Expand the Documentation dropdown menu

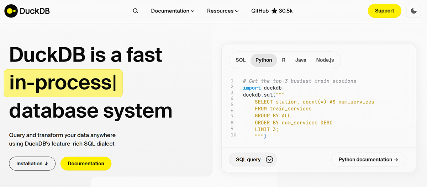point(173,11)
